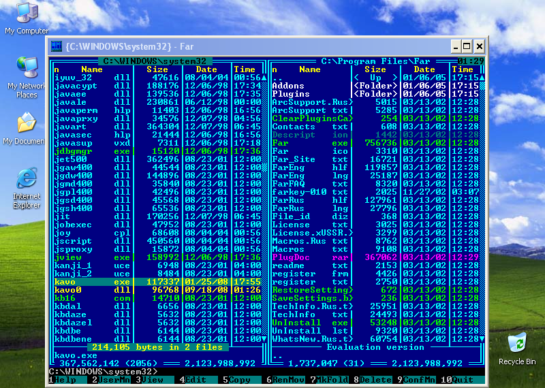Select Descript ion file row

(x=375, y=135)
